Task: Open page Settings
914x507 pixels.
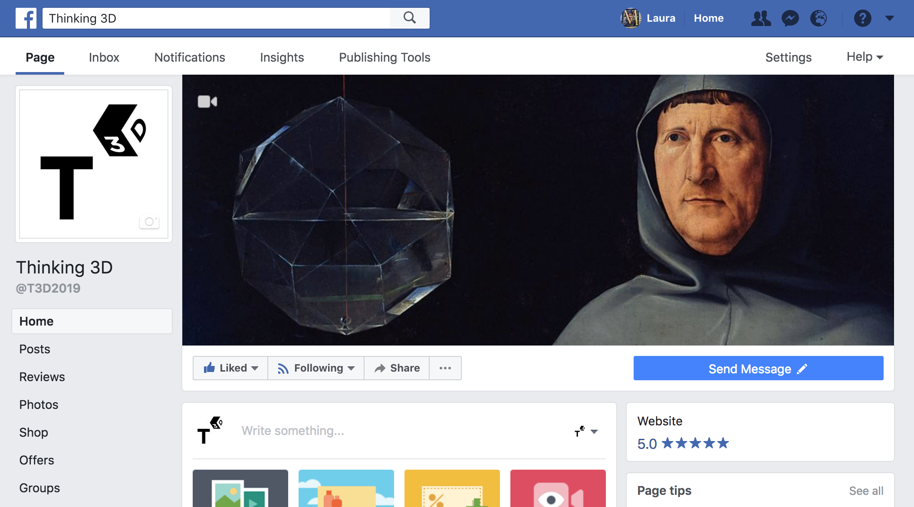Action: click(788, 57)
